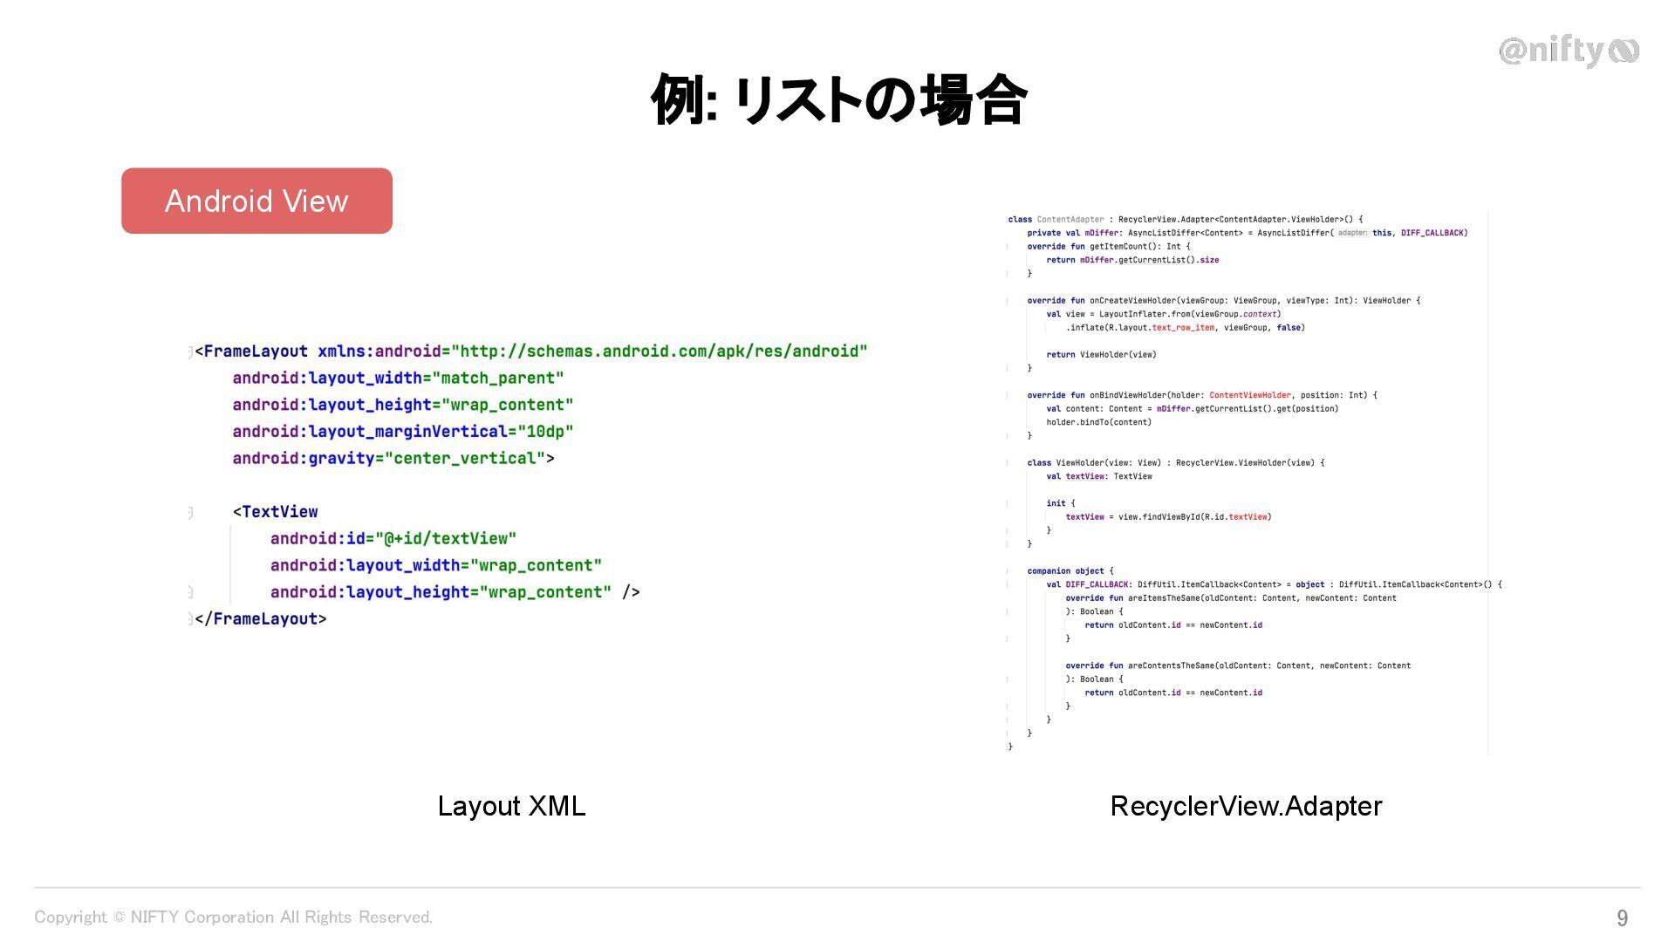Click the Layout XML caption
Image resolution: width=1675 pixels, height=942 pixels.
point(511,806)
